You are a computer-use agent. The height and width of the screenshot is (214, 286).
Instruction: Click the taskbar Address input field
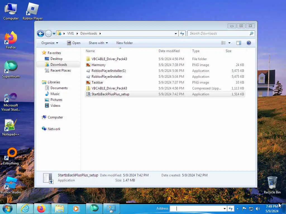[196, 208]
